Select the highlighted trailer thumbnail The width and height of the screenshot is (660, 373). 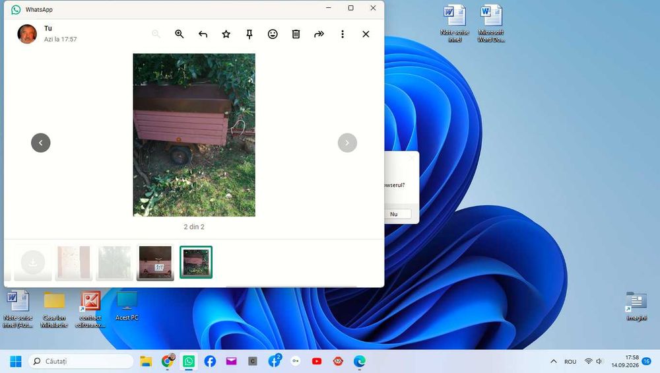tap(196, 262)
